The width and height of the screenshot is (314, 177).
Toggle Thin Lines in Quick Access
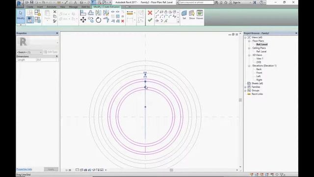tap(93, 2)
